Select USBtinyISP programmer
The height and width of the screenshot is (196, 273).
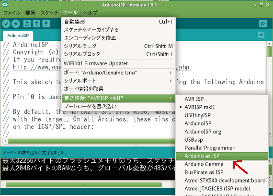[x=222, y=115]
